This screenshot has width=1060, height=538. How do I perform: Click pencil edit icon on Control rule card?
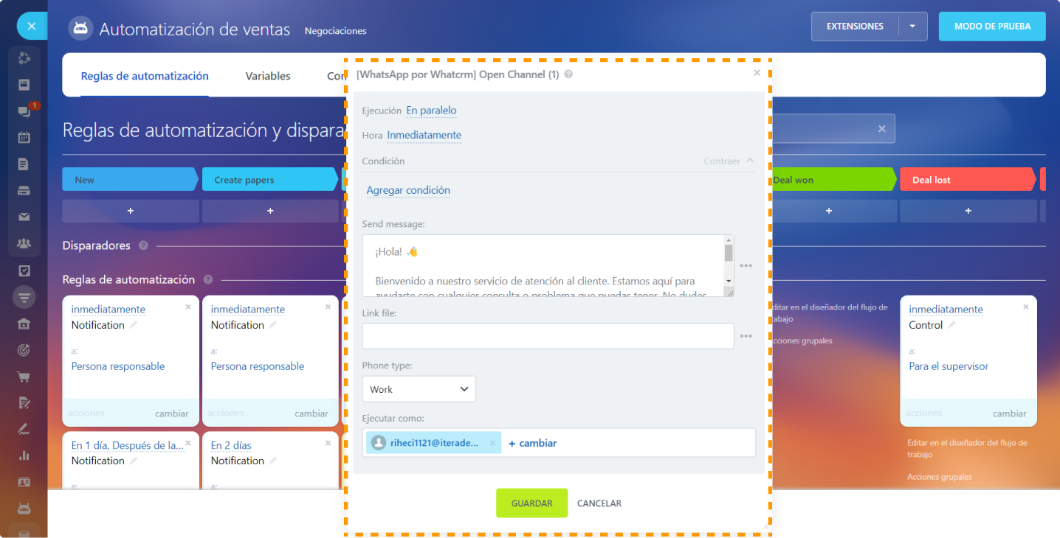click(x=952, y=325)
